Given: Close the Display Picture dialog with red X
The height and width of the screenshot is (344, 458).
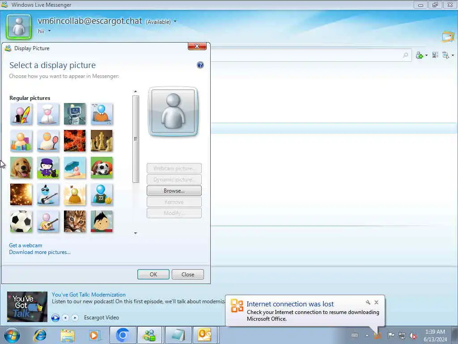Looking at the screenshot, I should pos(197,46).
